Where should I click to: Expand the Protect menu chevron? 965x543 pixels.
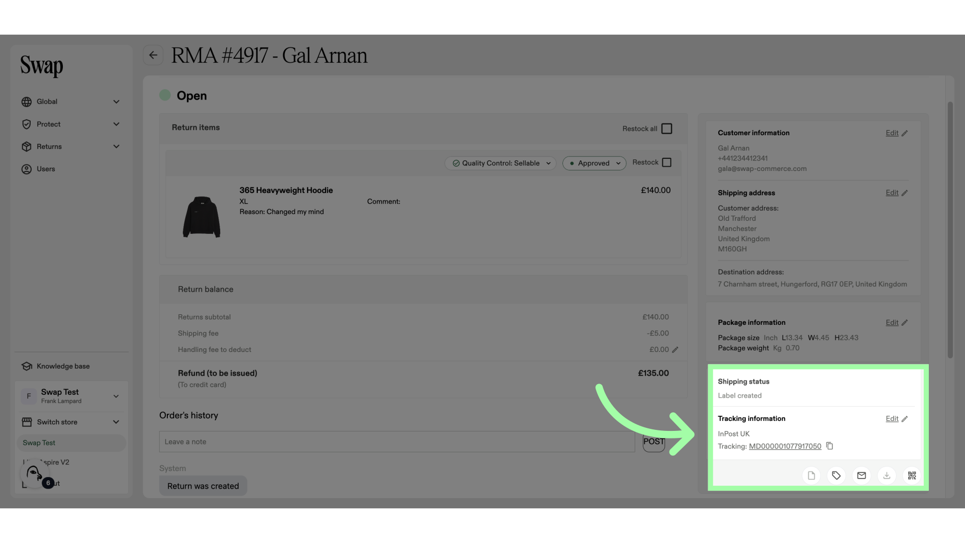[x=116, y=124]
